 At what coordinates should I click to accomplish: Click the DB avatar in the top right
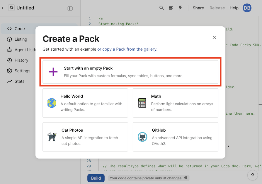(247, 8)
